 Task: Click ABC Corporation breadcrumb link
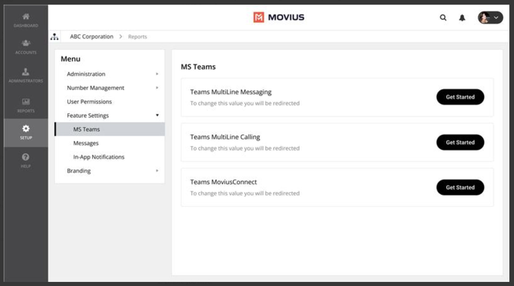pos(92,37)
